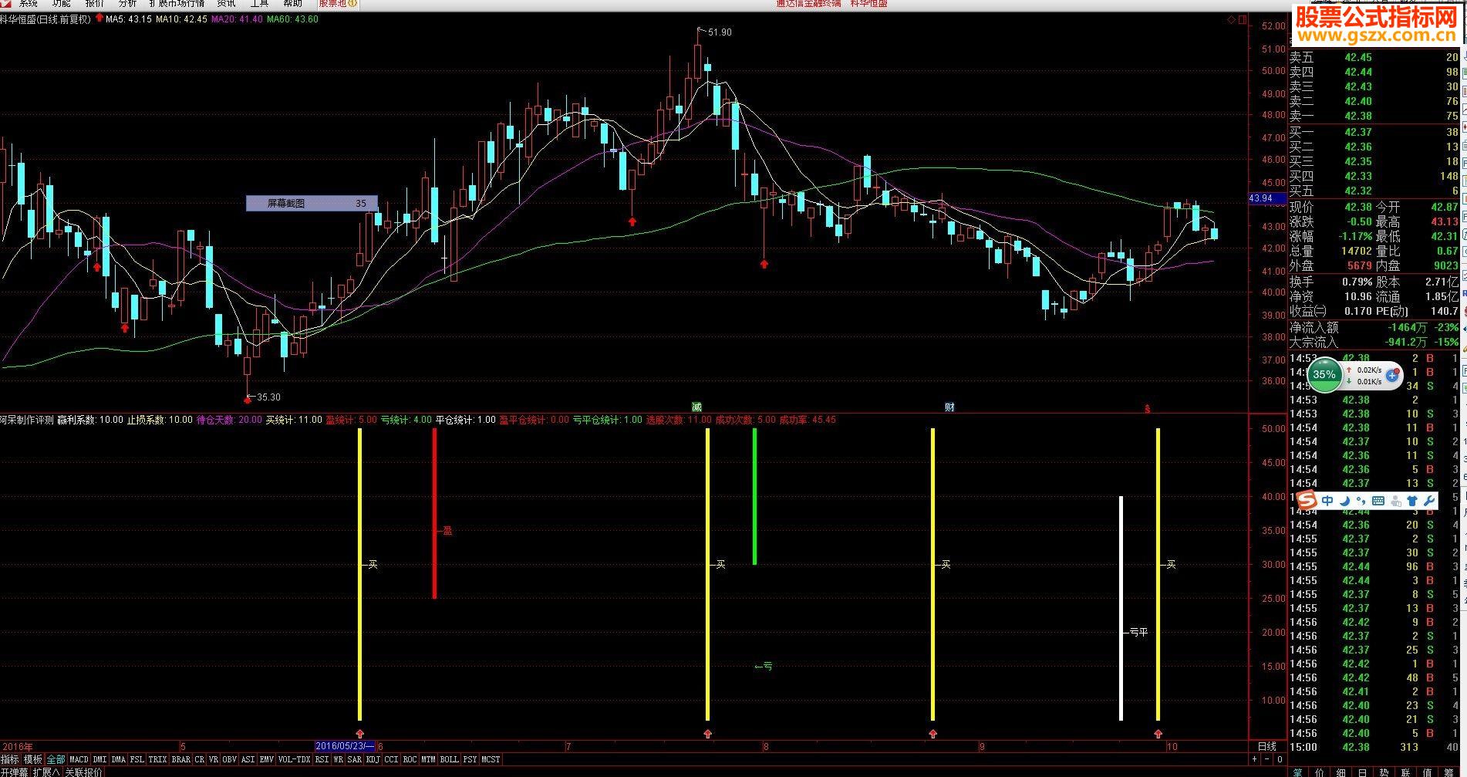This screenshot has width=1467, height=777.
Task: Select the 全部 indicator tab
Action: pos(56,759)
